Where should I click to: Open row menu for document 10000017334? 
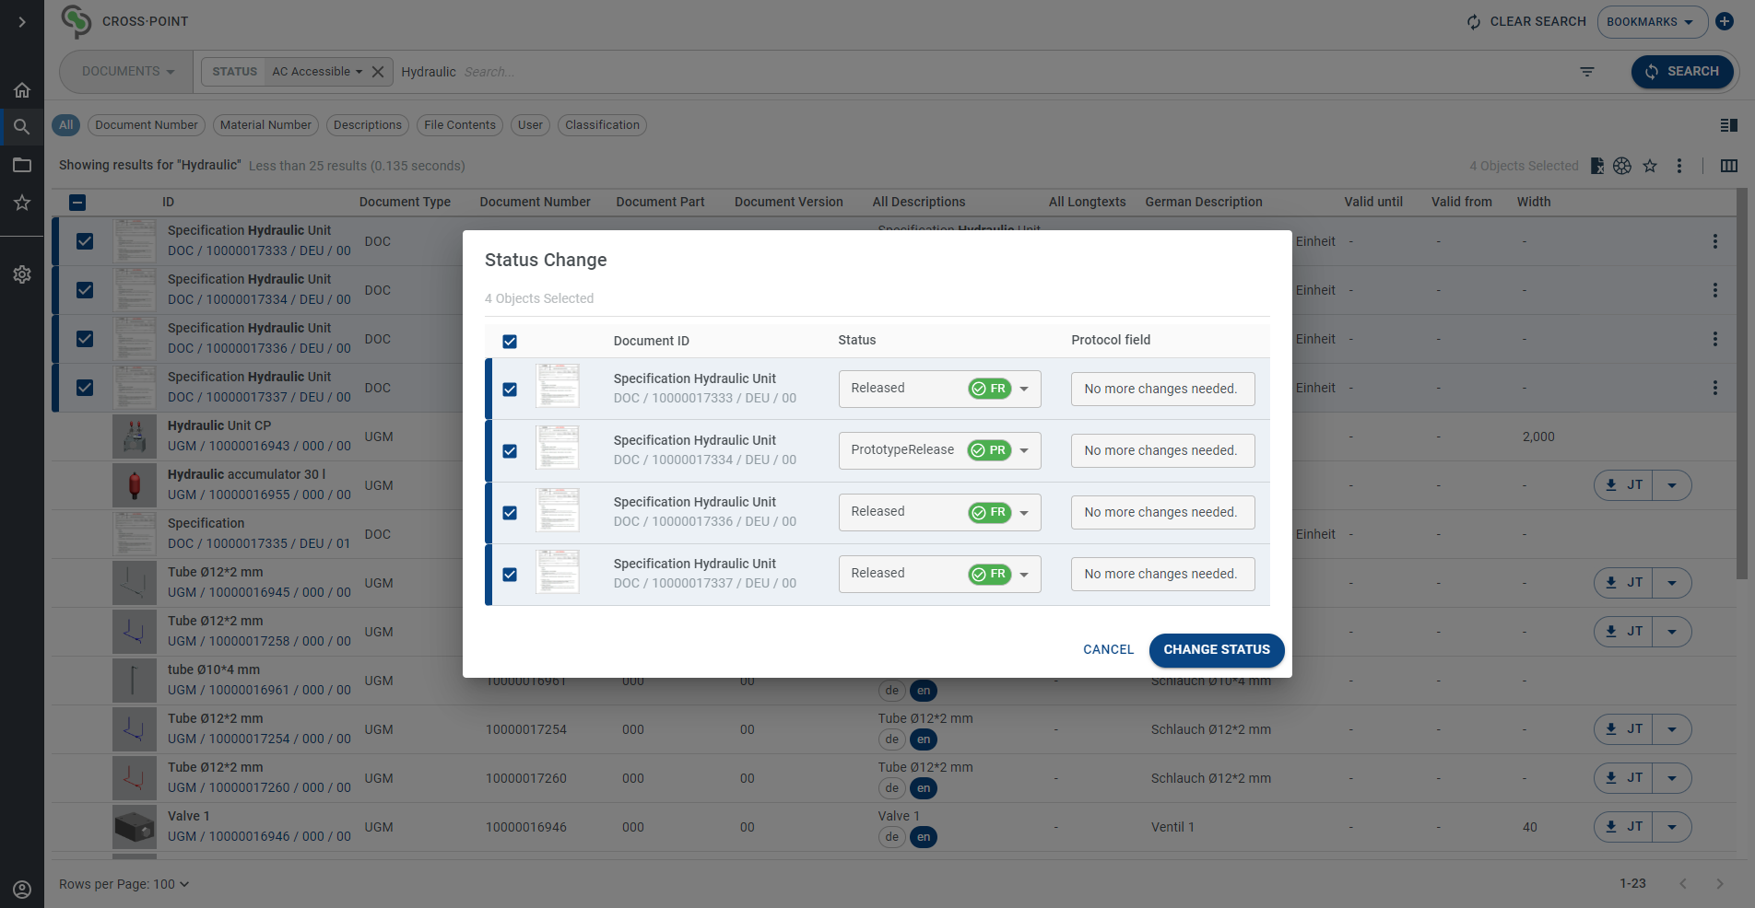pos(1715,290)
